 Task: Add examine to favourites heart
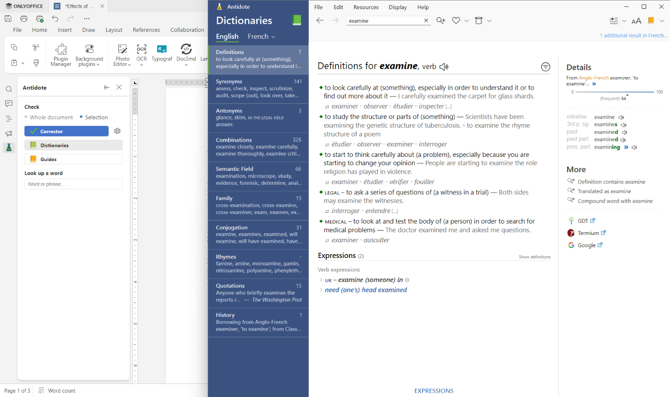[456, 20]
